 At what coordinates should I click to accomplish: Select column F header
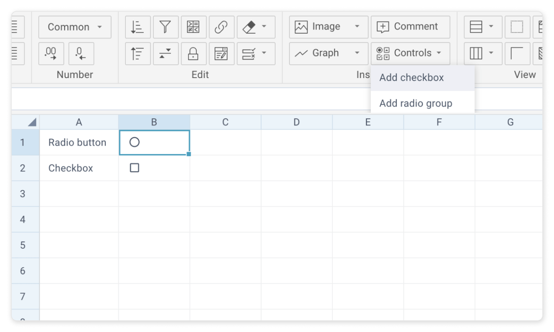439,122
